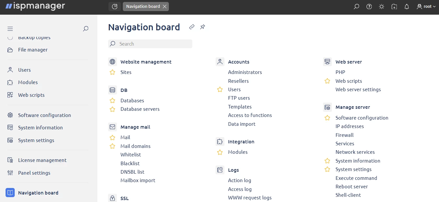Click the pin icon next to Navigation board title
The image size is (439, 202).
(x=203, y=27)
